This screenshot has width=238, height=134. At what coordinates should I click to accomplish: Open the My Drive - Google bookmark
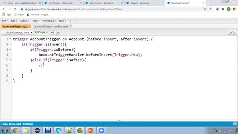[38, 15]
